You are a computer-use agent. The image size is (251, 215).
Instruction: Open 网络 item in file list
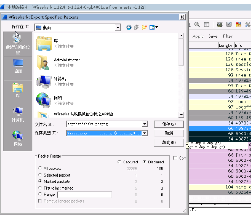tap(55, 100)
